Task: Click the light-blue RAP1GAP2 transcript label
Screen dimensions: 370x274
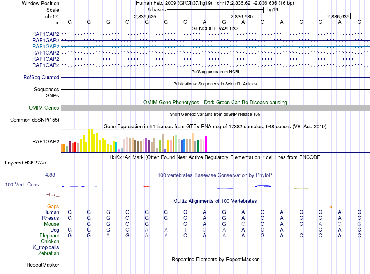Action: [46, 46]
